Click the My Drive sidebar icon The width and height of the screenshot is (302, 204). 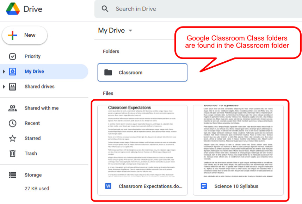pyautogui.click(x=13, y=72)
